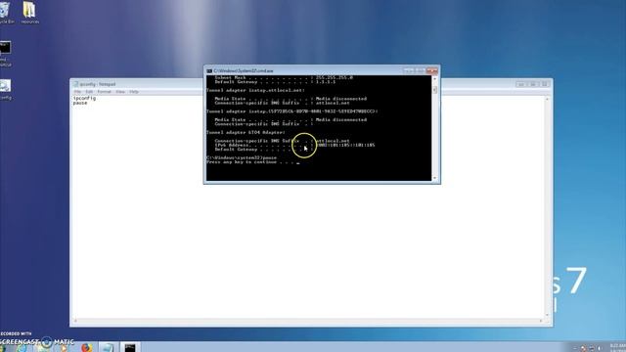Maximize the Command Prompt window

(x=420, y=71)
